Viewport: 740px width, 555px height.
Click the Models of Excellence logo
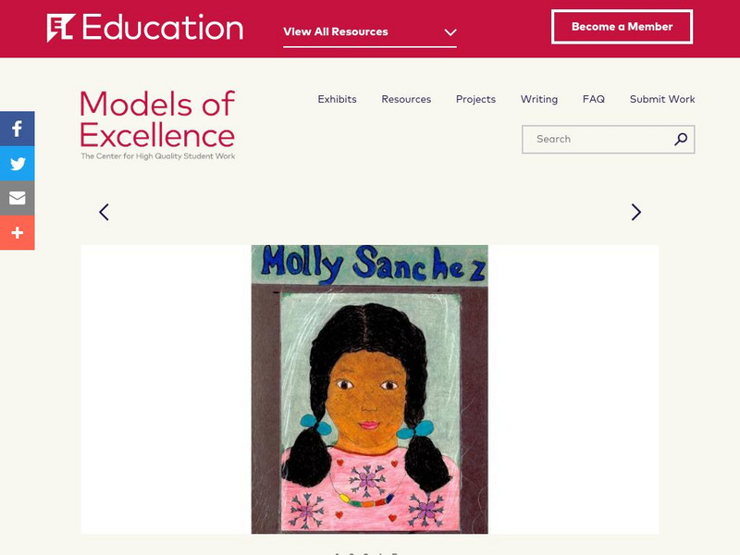pos(157,125)
